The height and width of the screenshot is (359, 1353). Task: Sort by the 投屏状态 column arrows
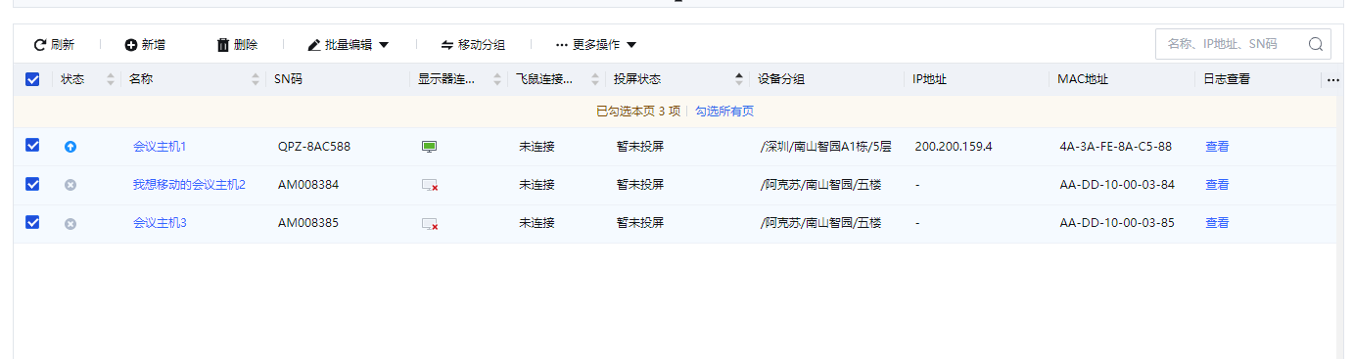pos(739,79)
